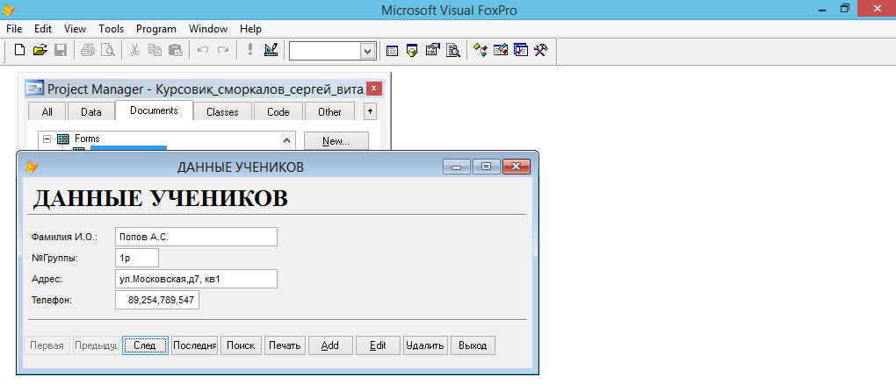Screen dimensions: 896x384
Task: Click the Print toolbar icon
Action: [88, 50]
